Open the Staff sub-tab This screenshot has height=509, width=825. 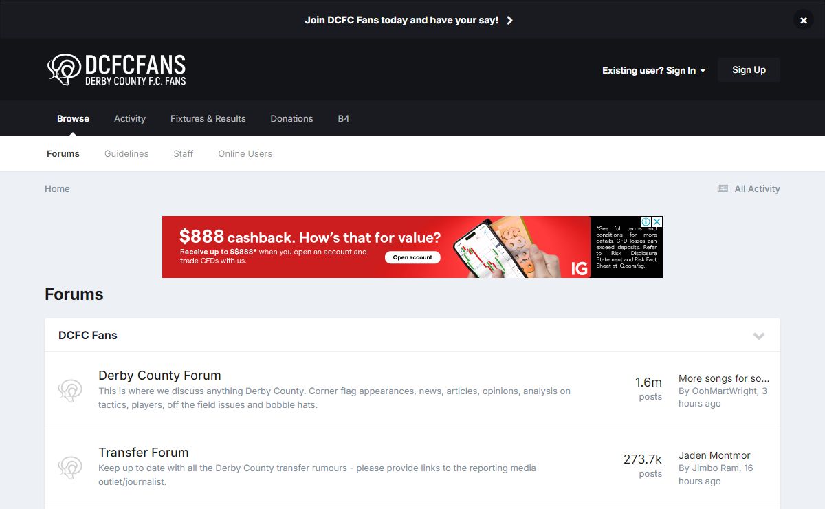[184, 153]
